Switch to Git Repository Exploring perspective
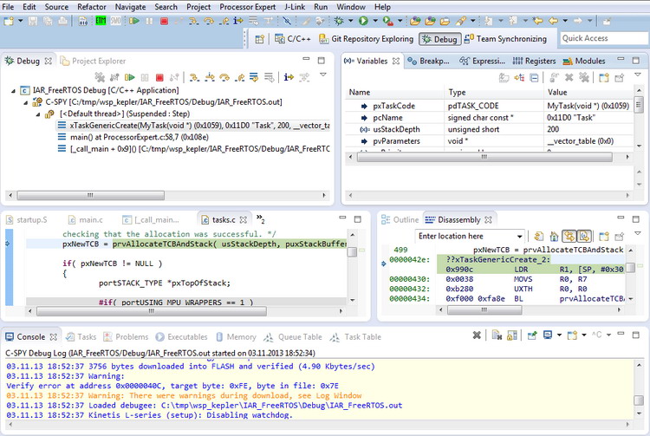Image resolution: width=650 pixels, height=436 pixels. point(366,39)
